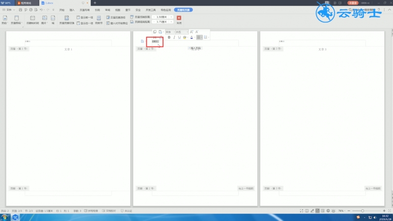This screenshot has height=221, width=393.
Task: Select the active 页眉和页脚 ribbon tab
Action: [x=183, y=10]
